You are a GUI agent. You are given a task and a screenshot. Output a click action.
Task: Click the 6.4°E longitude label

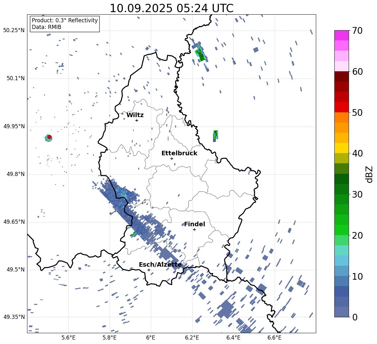233,338
